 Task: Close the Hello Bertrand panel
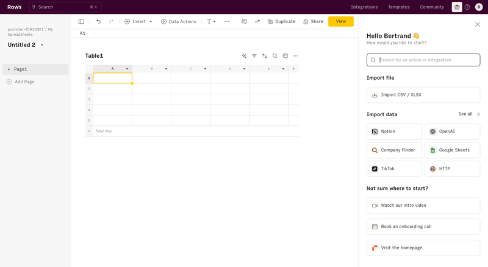[x=478, y=24]
